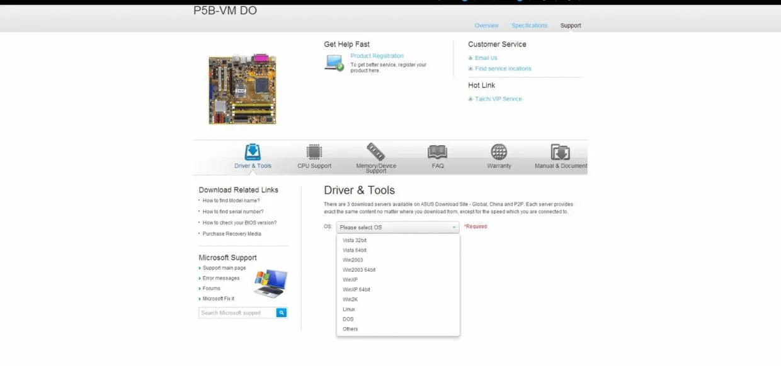
Task: Focus the Search Microsoft support field
Action: point(237,313)
